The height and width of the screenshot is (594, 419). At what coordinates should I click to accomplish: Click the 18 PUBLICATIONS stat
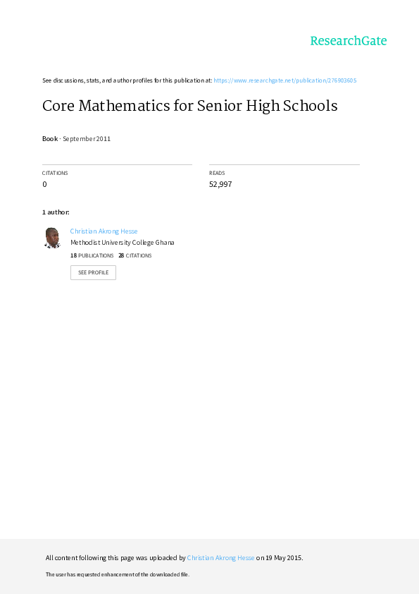tap(92, 255)
